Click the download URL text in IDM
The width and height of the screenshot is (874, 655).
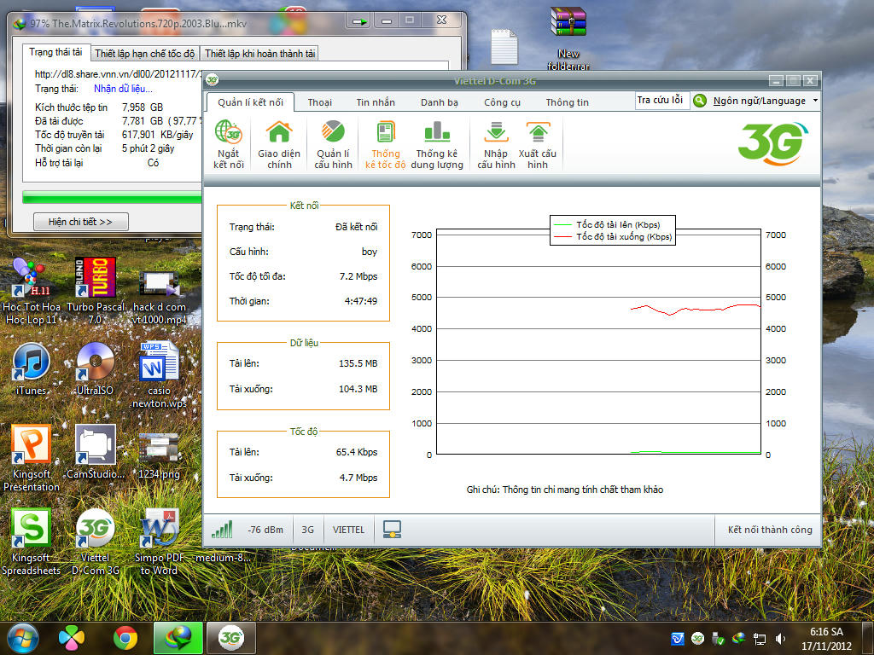(x=118, y=74)
